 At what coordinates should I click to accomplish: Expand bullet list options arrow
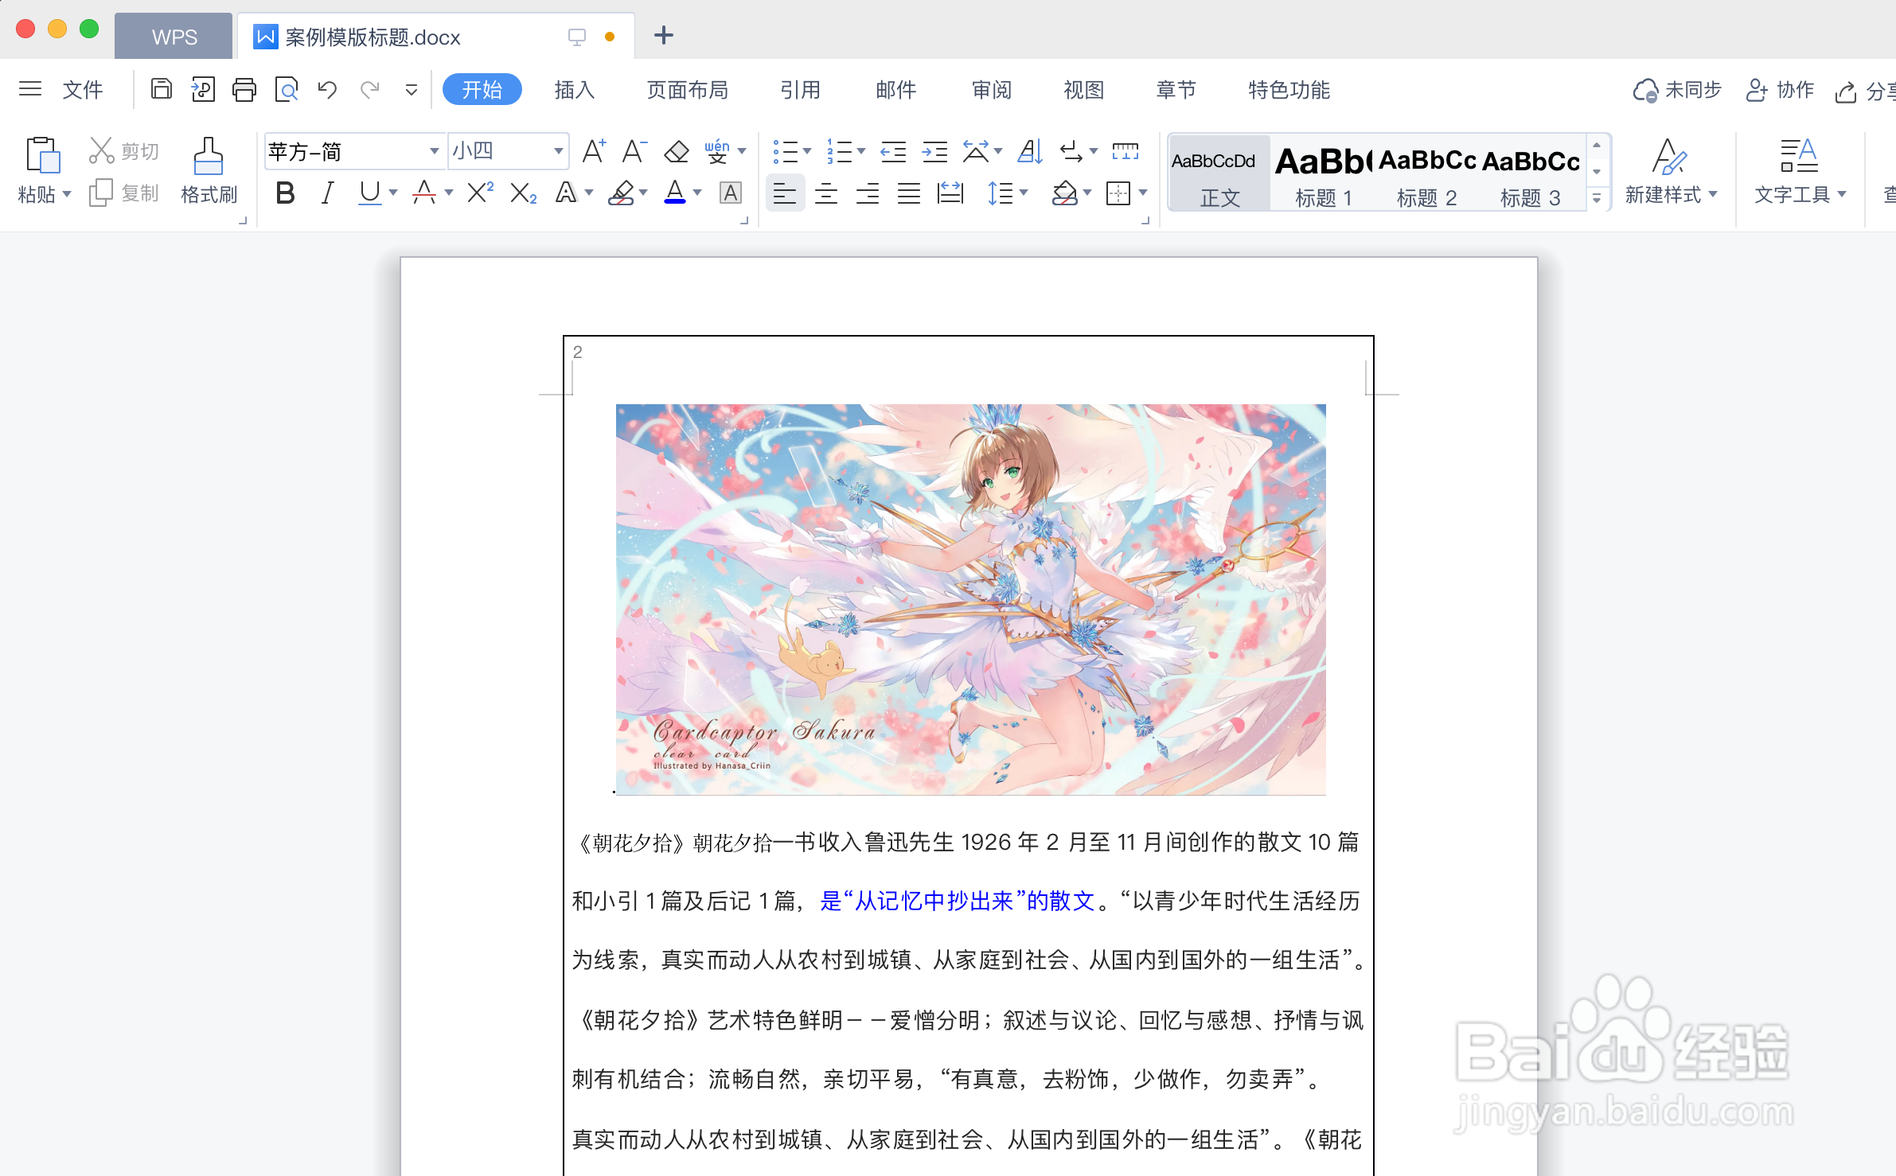[x=806, y=151]
